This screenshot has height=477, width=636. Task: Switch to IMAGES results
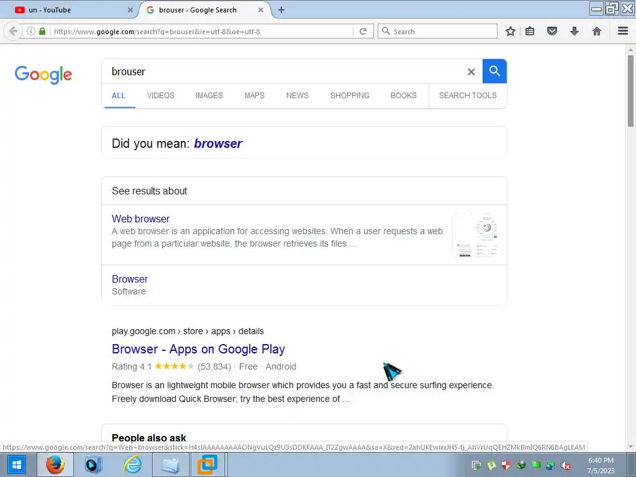click(209, 95)
